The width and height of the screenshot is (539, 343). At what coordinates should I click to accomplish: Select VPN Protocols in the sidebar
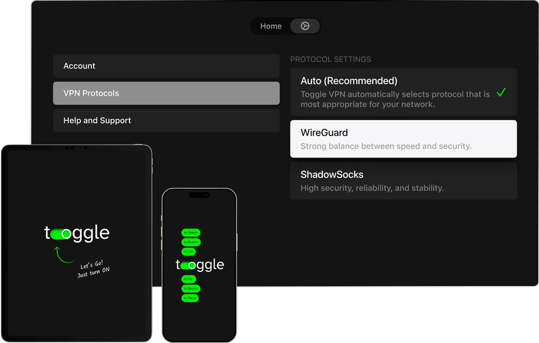(167, 93)
